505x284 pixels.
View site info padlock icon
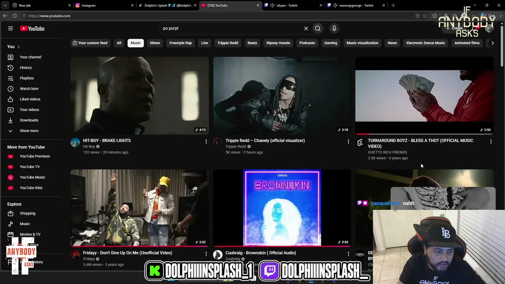tap(24, 16)
